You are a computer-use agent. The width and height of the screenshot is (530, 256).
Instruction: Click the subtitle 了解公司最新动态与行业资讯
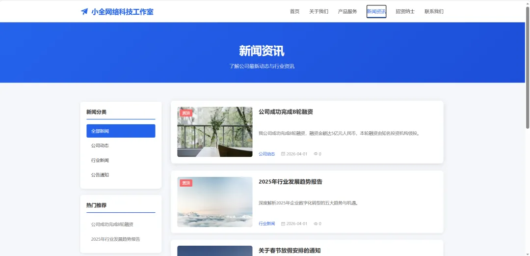pyautogui.click(x=262, y=66)
